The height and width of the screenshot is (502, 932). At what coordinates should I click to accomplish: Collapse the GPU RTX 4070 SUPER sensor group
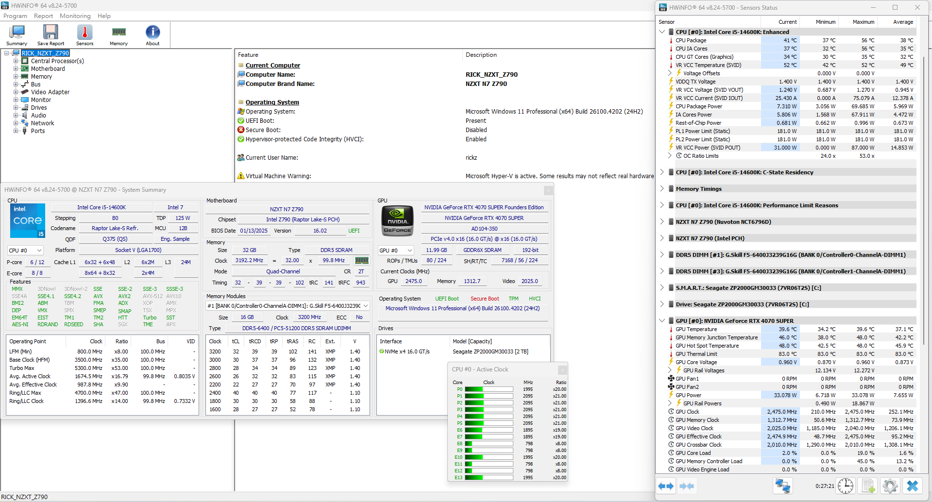(x=662, y=320)
